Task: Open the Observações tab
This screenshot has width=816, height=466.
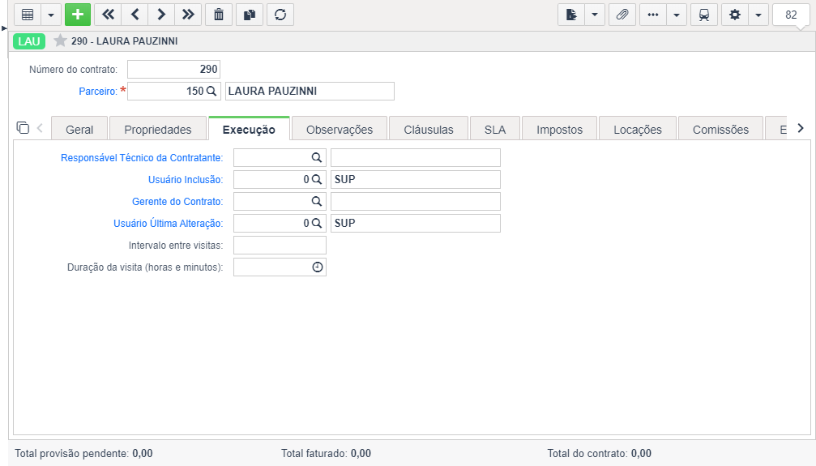Action: coord(340,129)
